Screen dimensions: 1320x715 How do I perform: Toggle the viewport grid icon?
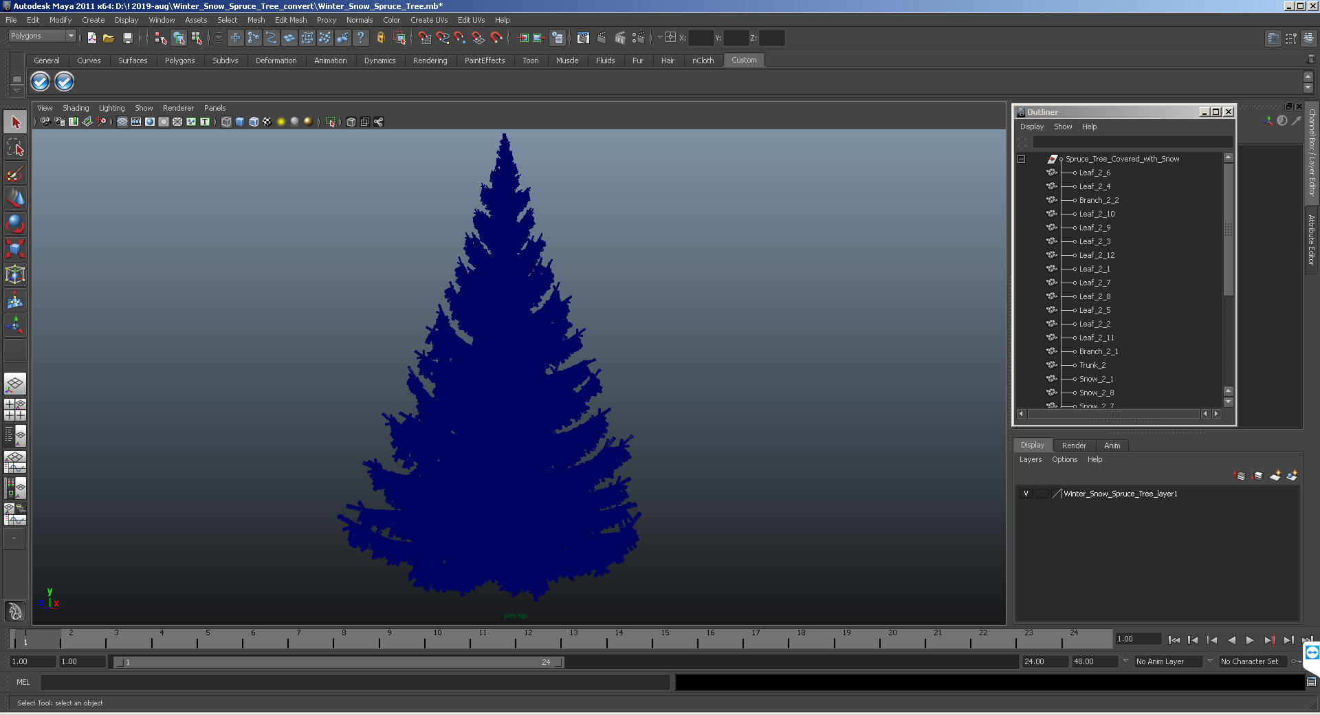122,122
